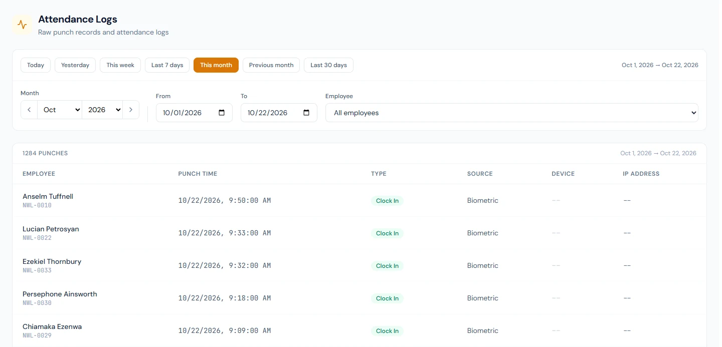722x347 pixels.
Task: Open the All employees dropdown
Action: click(512, 113)
